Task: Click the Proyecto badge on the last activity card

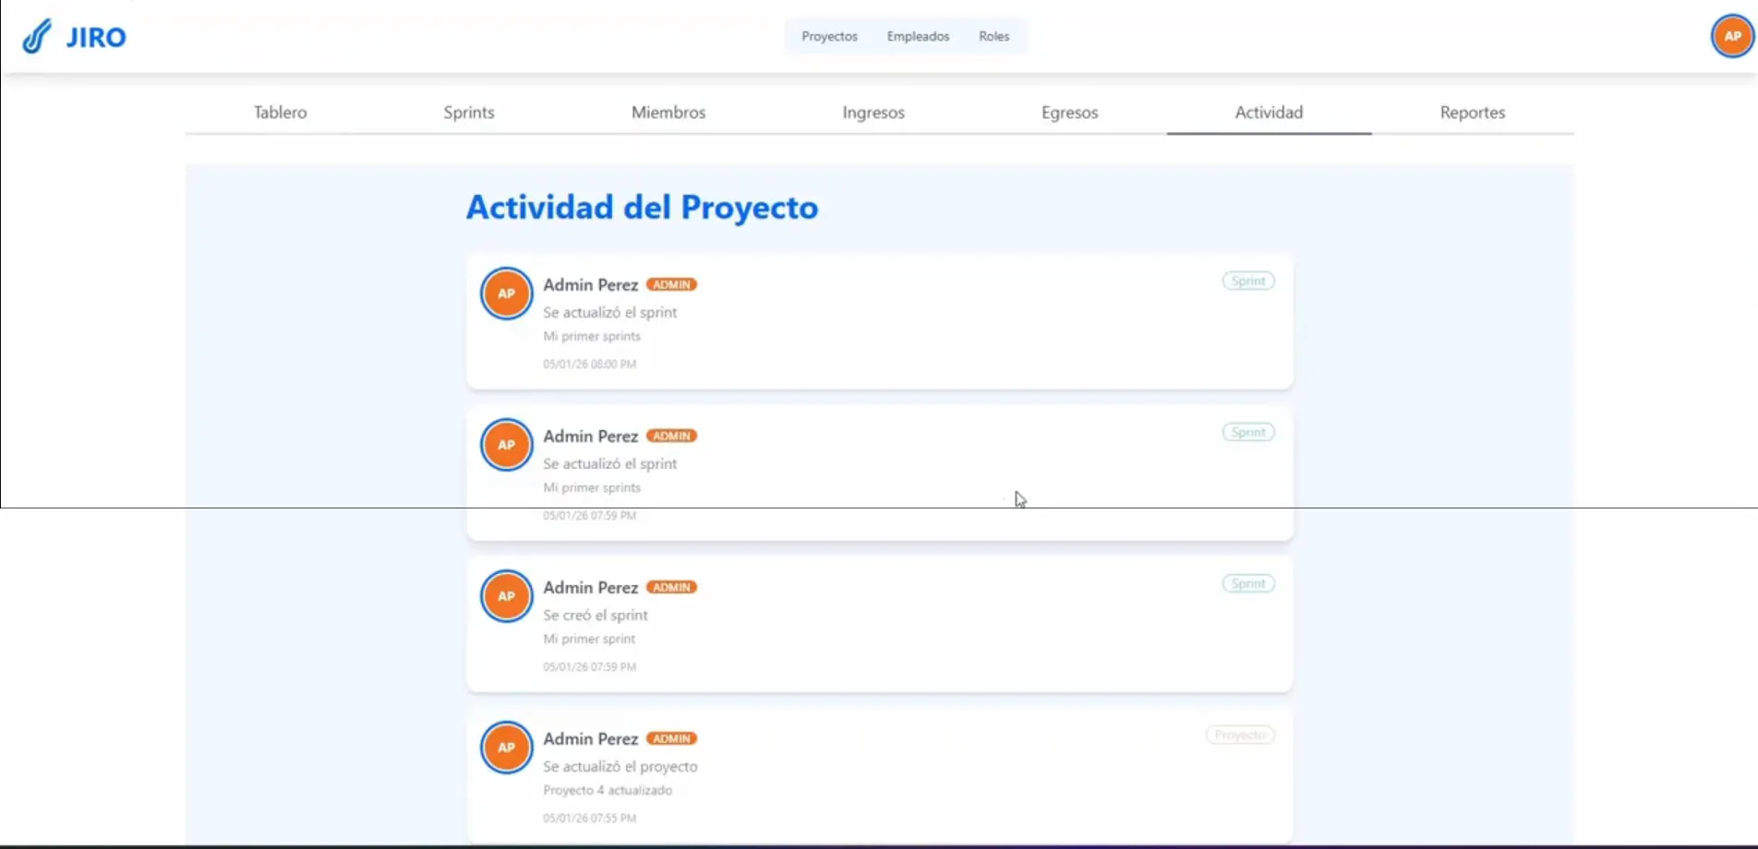Action: (x=1240, y=735)
